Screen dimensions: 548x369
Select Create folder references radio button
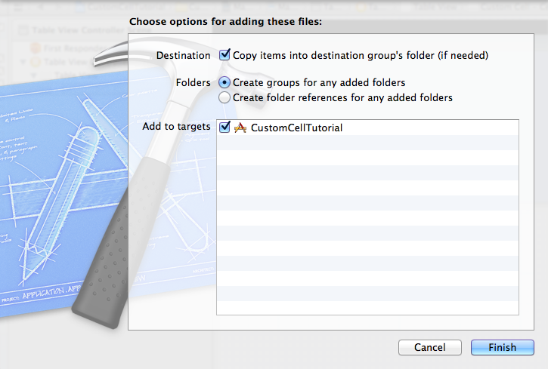point(224,97)
